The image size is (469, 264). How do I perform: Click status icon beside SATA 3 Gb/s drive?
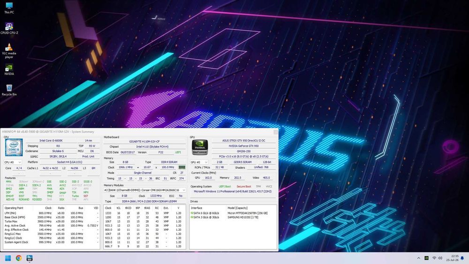coord(192,218)
